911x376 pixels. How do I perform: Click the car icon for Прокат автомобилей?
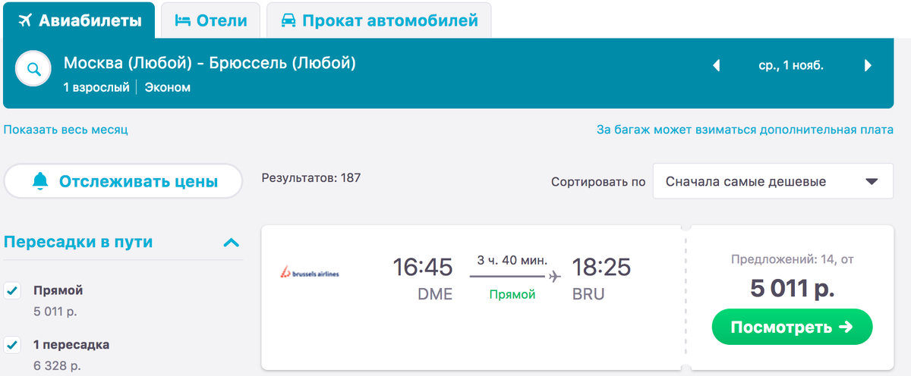[288, 20]
